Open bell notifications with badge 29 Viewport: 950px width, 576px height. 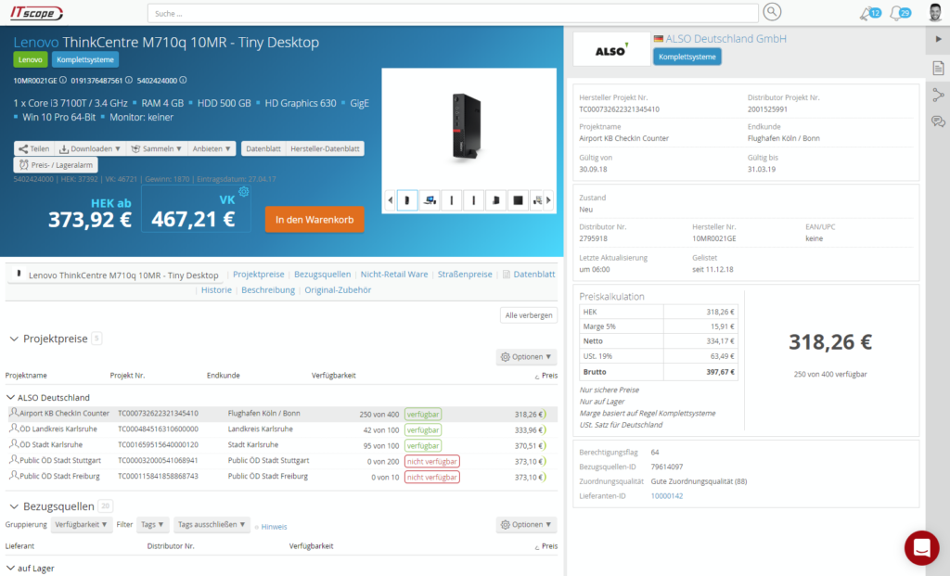900,13
